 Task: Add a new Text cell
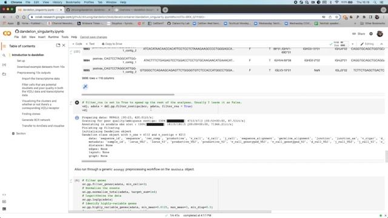[x=90, y=44]
